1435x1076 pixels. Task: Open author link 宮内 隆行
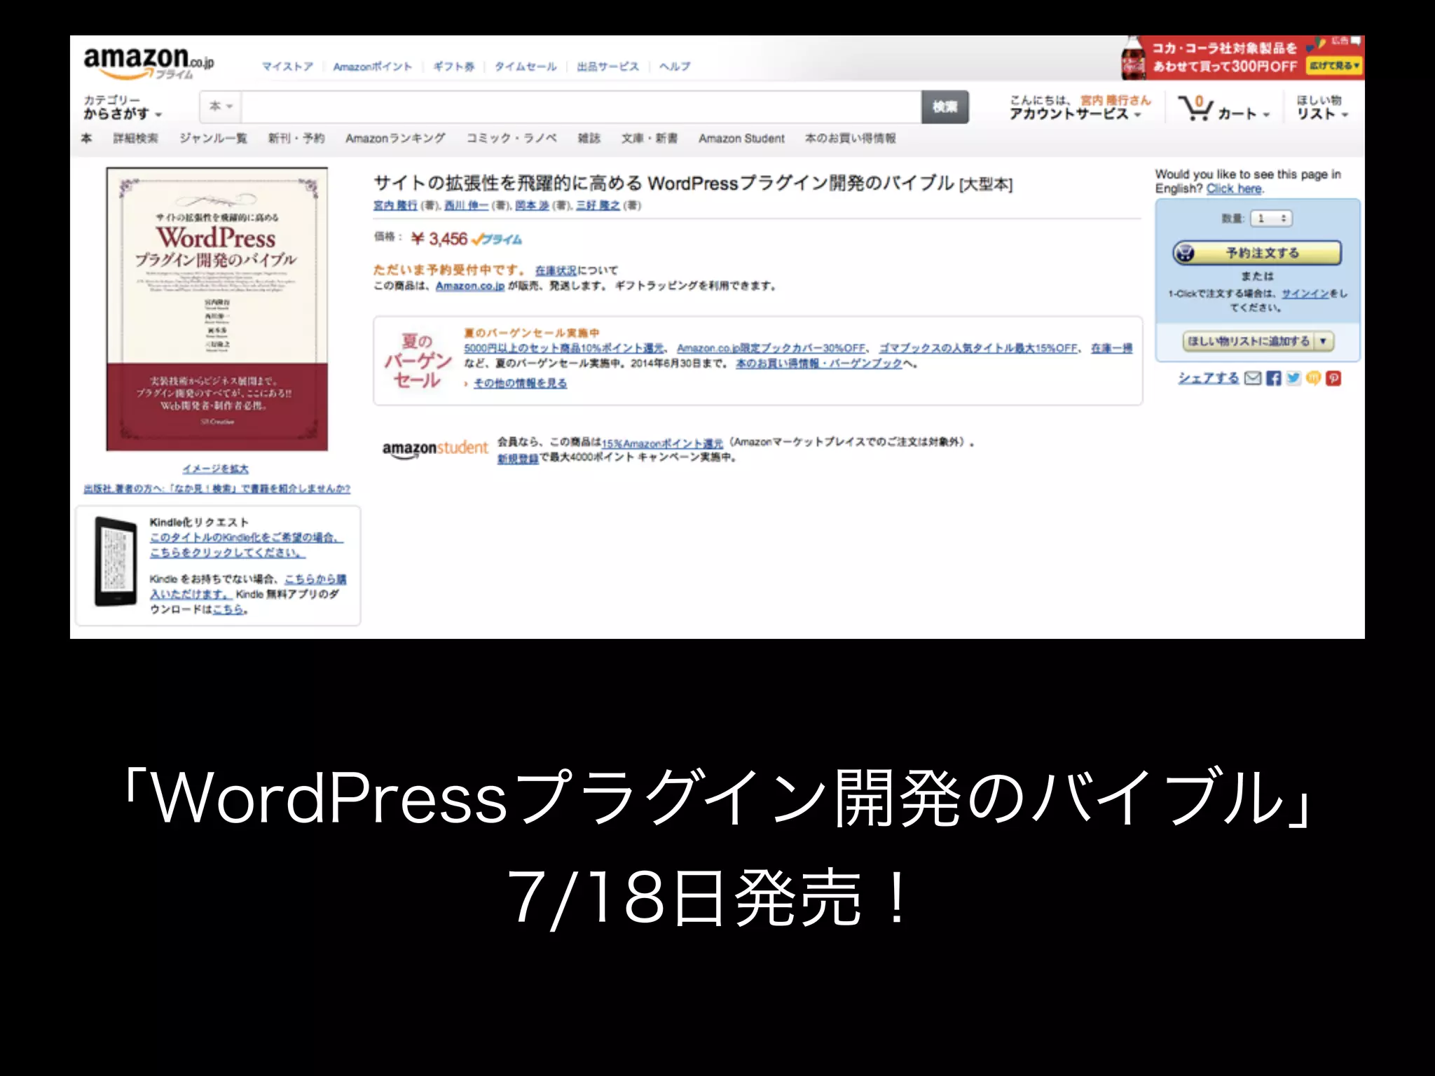pyautogui.click(x=395, y=205)
